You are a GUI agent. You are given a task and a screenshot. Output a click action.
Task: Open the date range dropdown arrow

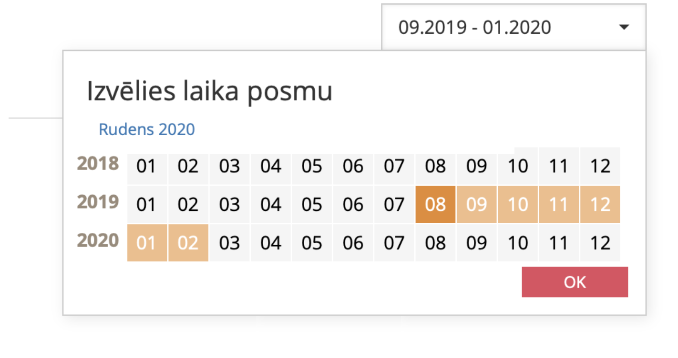pyautogui.click(x=624, y=27)
